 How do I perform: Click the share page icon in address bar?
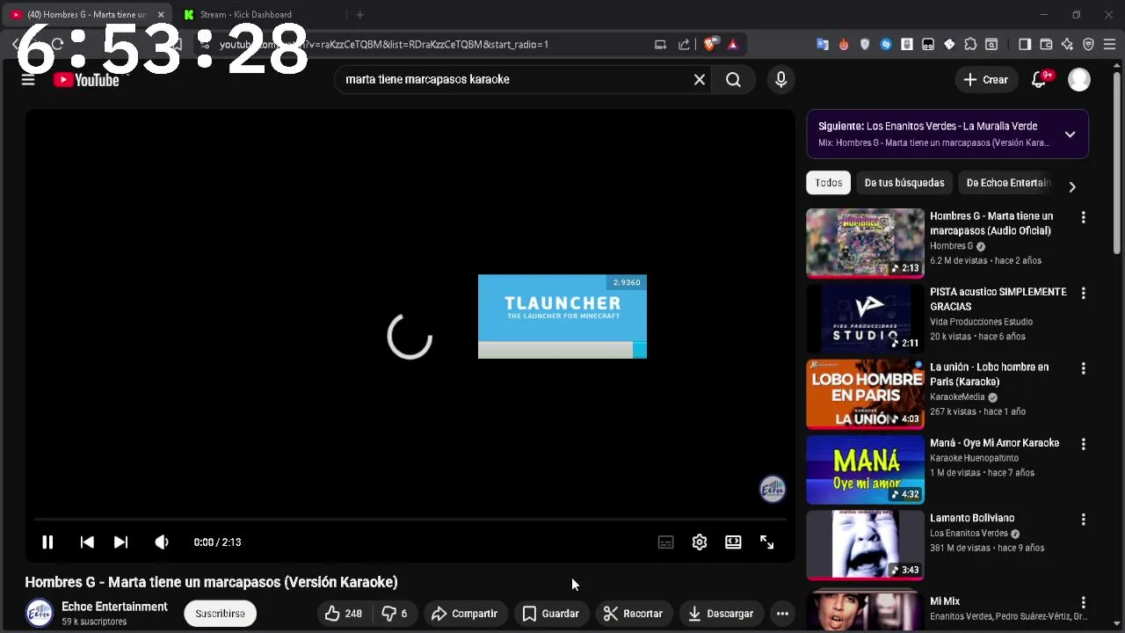point(684,44)
